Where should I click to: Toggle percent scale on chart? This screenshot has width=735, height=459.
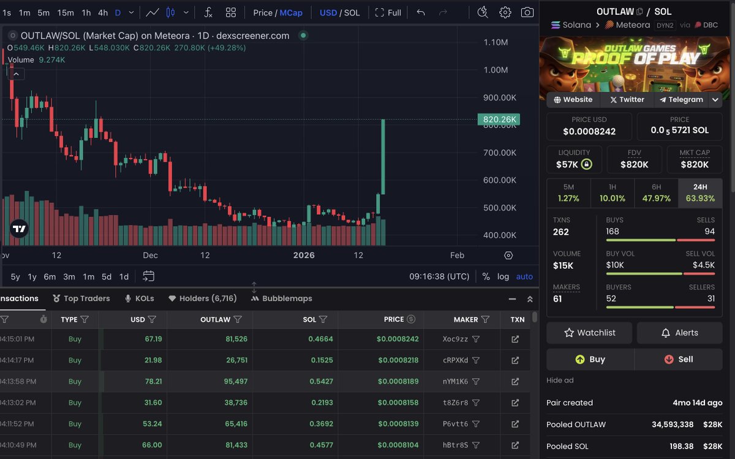pyautogui.click(x=486, y=276)
